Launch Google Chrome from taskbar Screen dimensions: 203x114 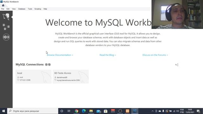coord(76,111)
